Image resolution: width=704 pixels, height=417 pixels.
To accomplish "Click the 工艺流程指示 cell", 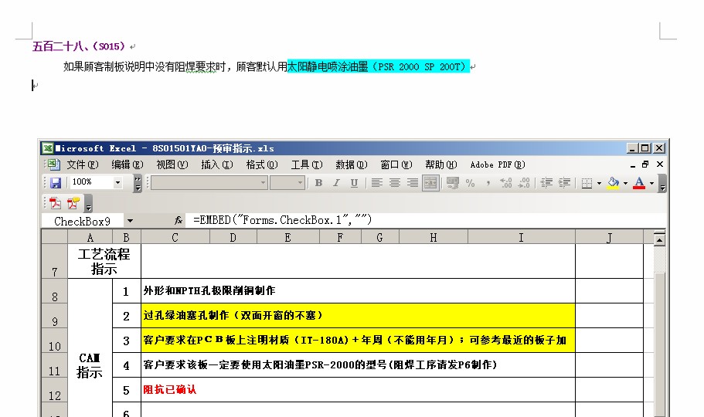I will (x=104, y=261).
